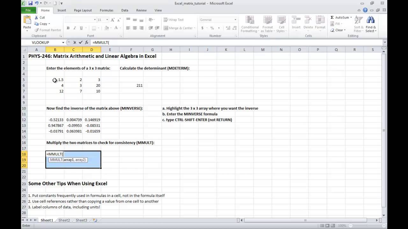Click cell containing determinant 211
Screen dimensions: 408x229
pos(131,85)
